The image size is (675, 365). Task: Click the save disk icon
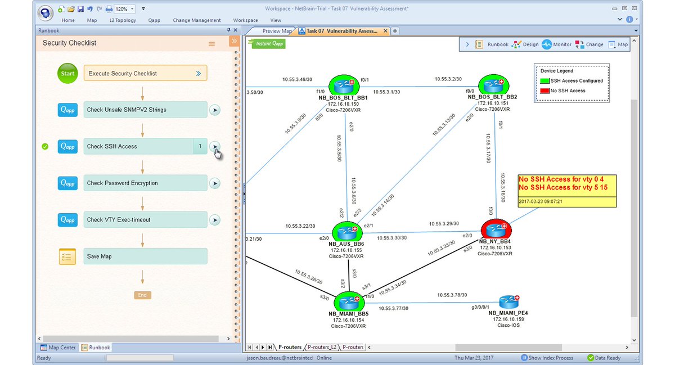(80, 9)
